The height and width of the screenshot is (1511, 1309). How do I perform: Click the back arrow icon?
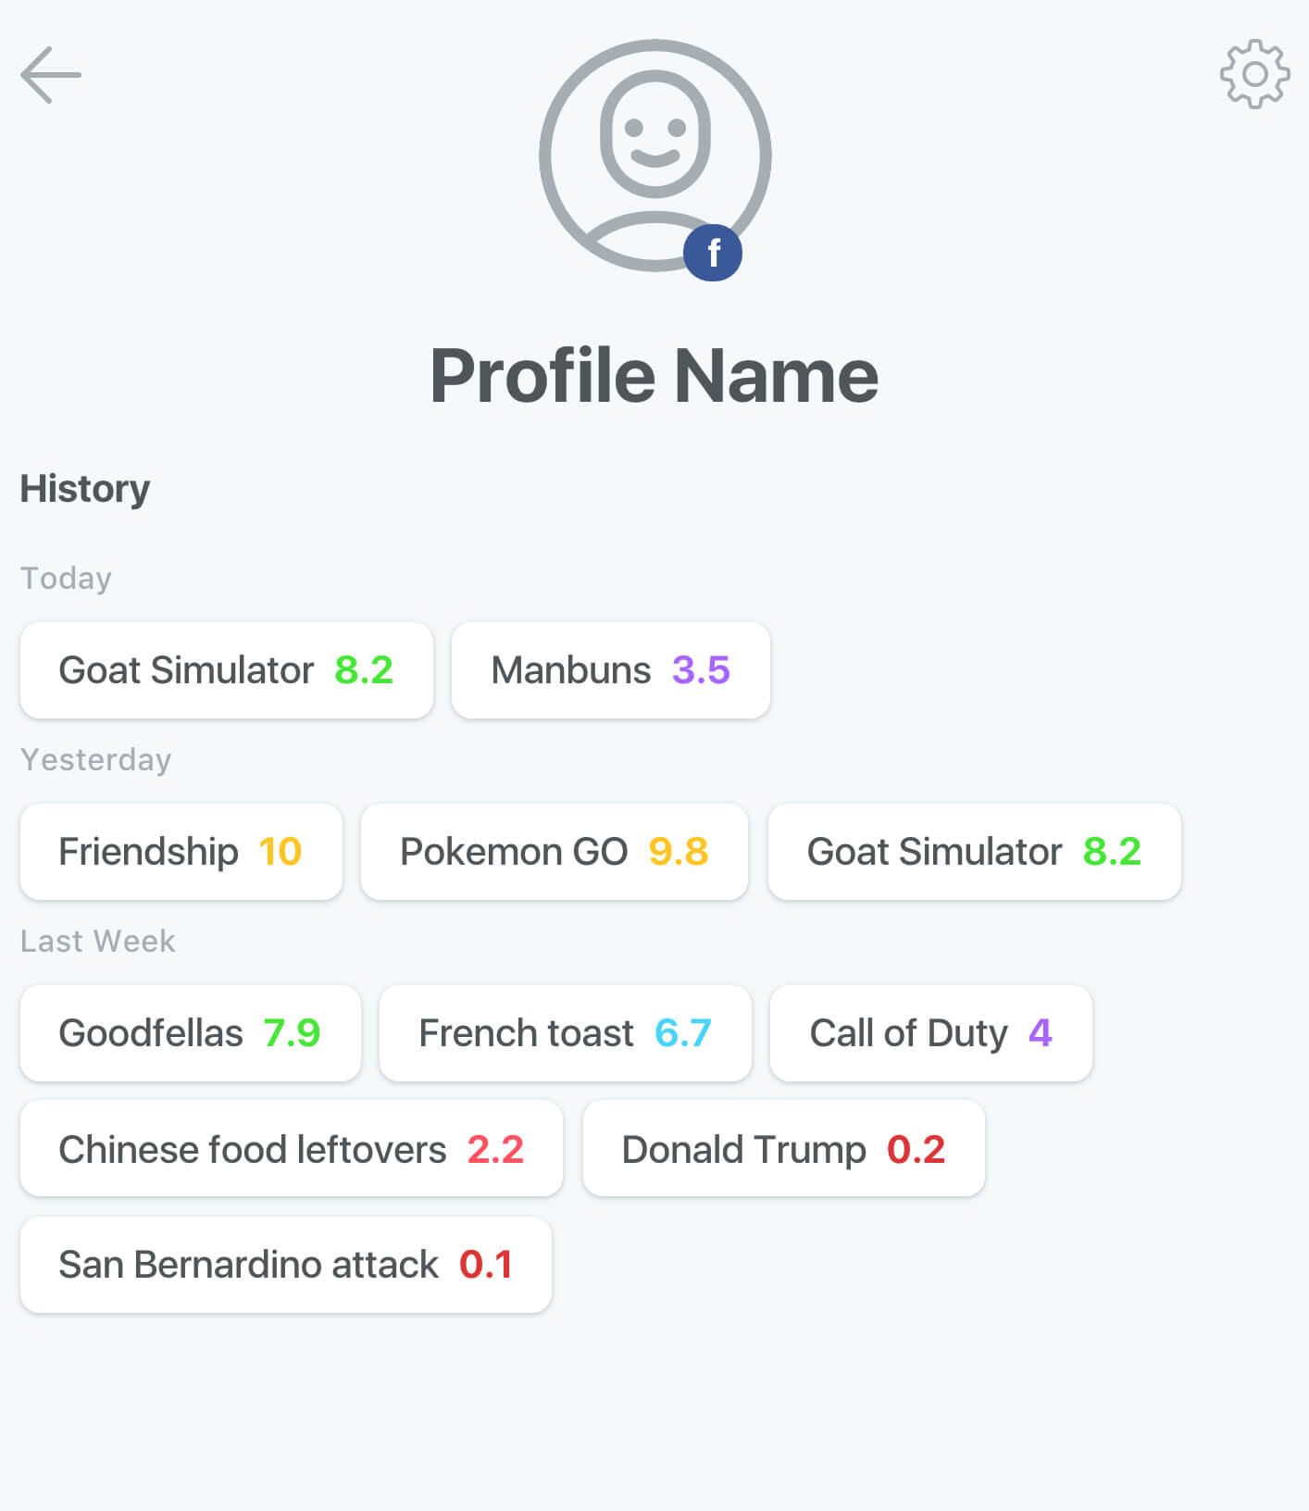click(51, 75)
